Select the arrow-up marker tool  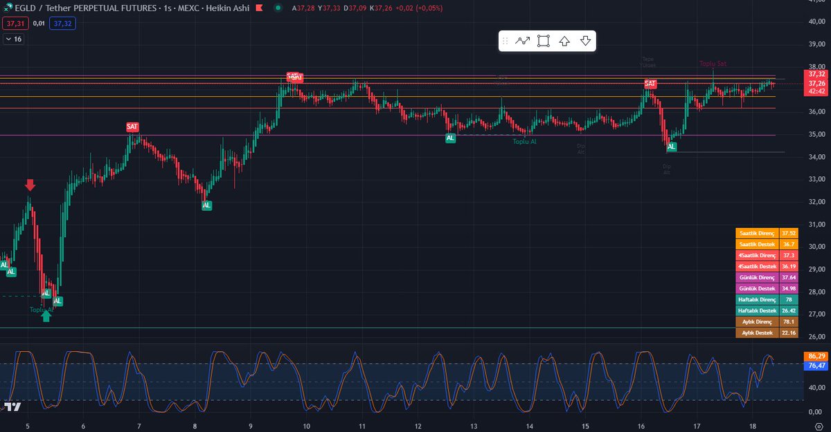click(564, 41)
